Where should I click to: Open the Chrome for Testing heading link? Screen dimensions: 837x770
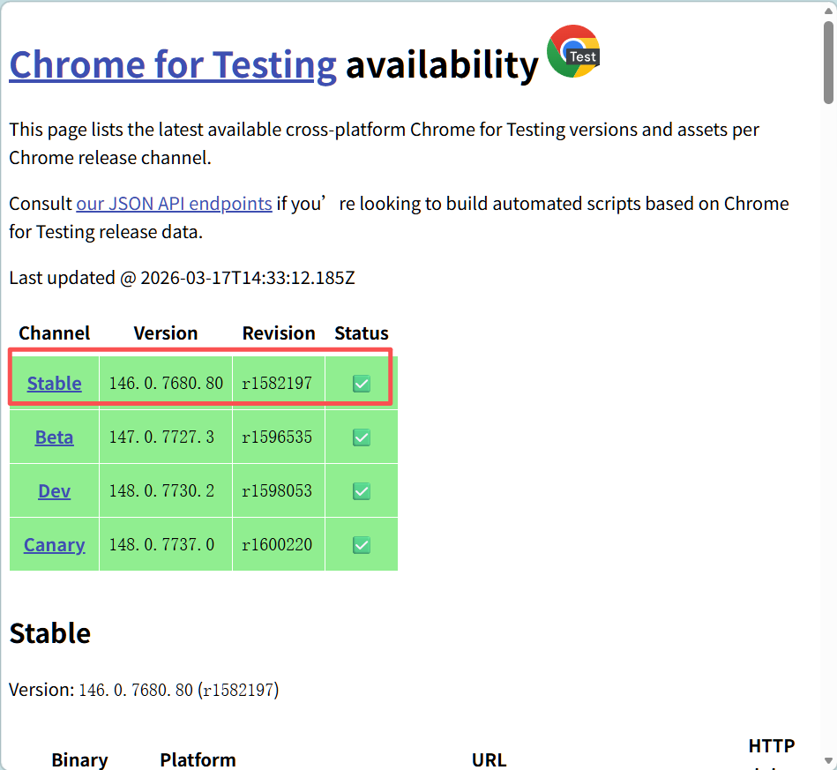click(x=173, y=64)
